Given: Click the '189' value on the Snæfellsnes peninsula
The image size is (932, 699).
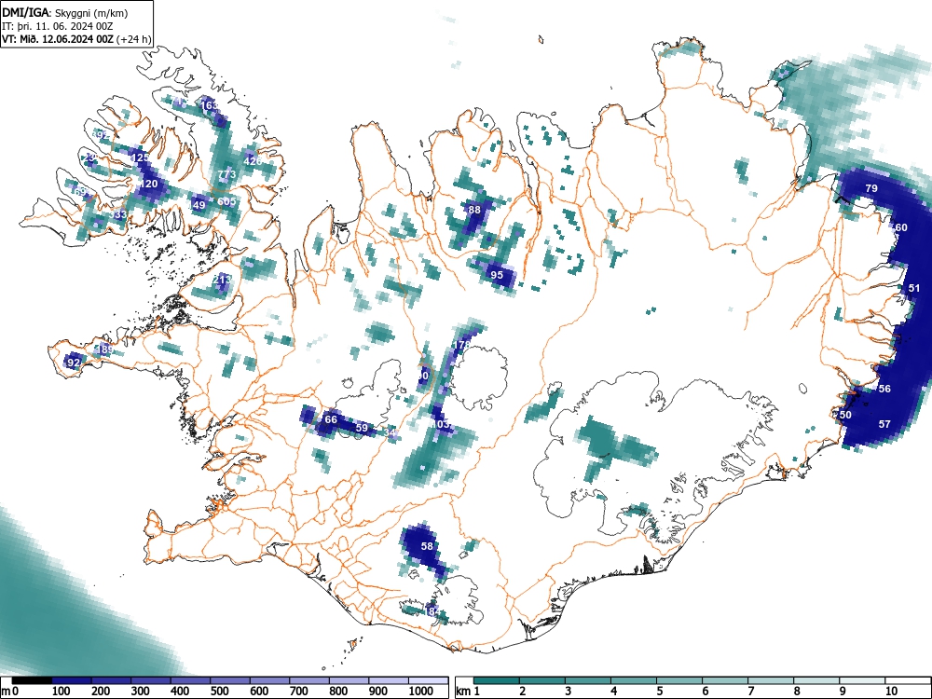Looking at the screenshot, I should [104, 349].
